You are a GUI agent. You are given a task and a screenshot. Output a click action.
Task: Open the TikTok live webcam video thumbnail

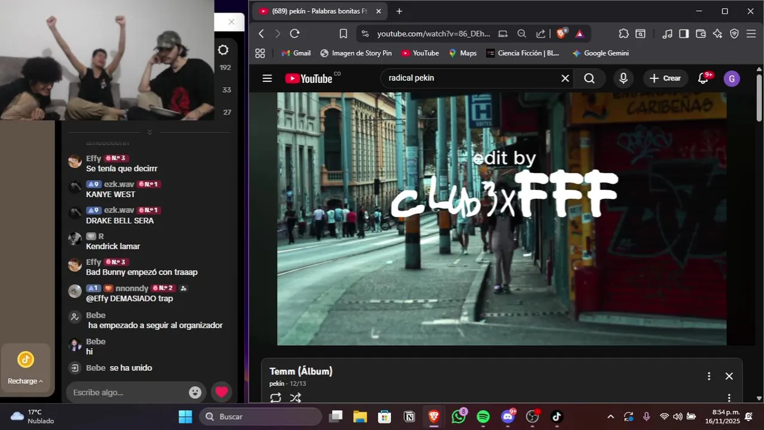(107, 60)
